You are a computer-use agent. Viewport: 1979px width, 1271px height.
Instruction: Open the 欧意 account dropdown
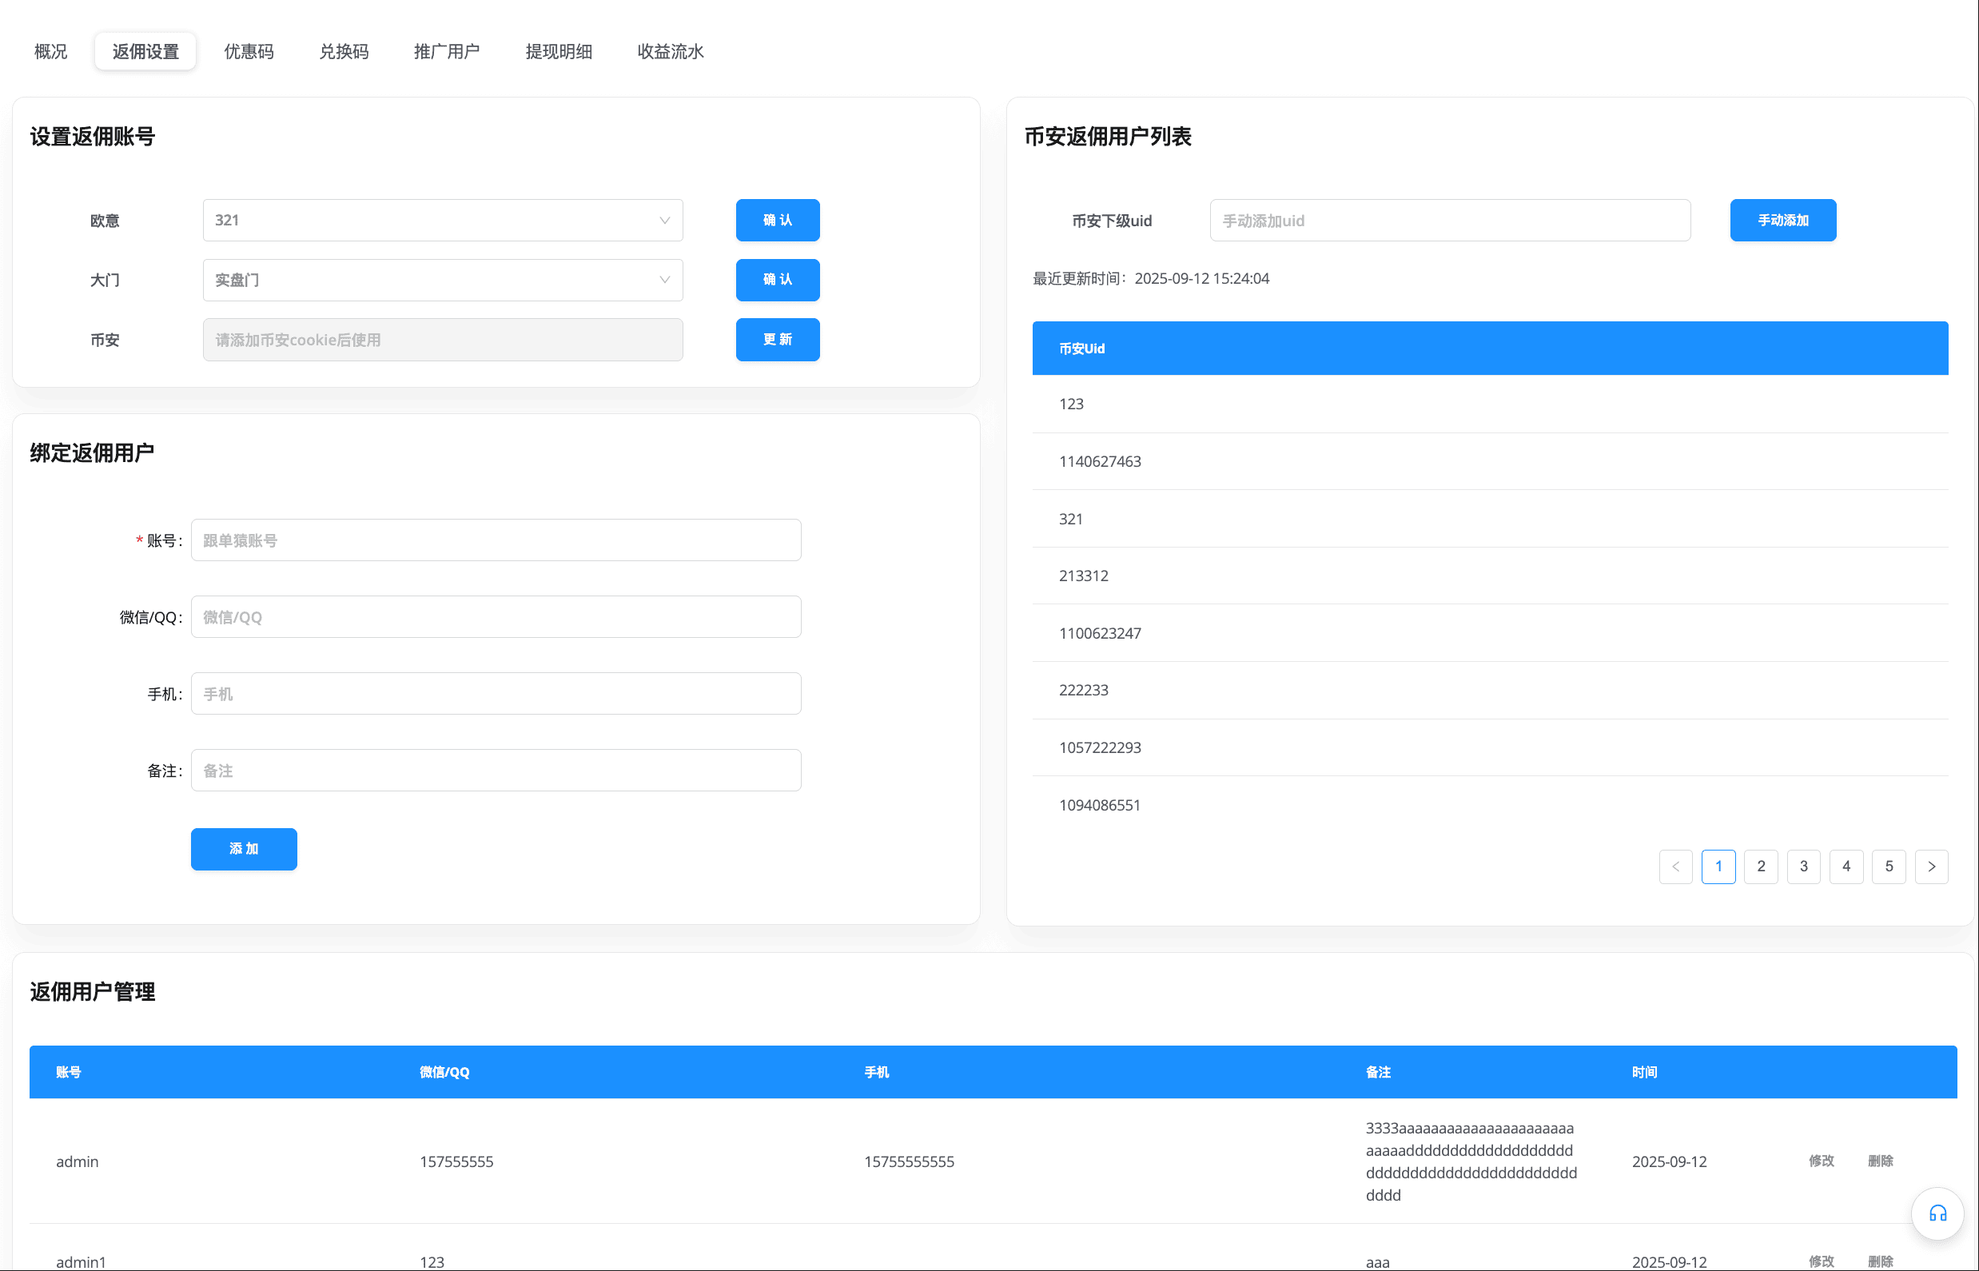pos(442,221)
